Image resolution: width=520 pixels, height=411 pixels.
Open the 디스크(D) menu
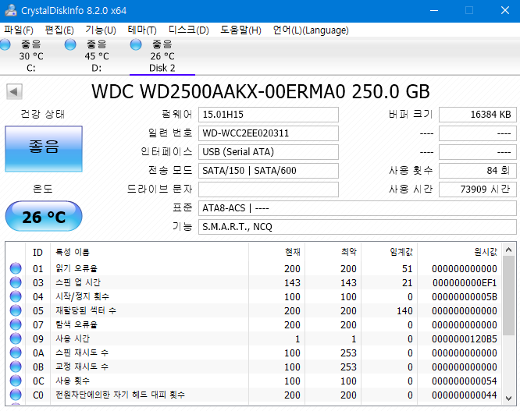tap(189, 30)
